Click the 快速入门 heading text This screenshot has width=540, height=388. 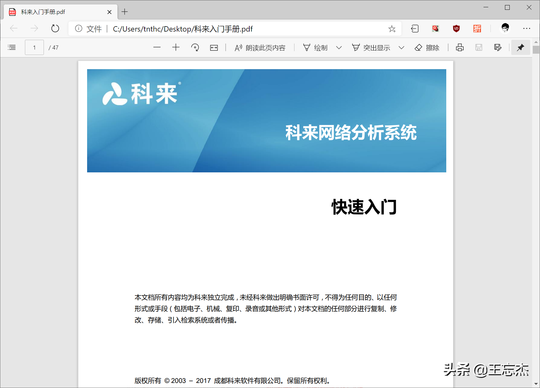tap(364, 207)
